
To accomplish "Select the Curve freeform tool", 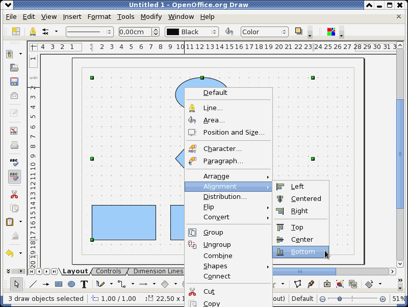I will (x=100, y=284).
